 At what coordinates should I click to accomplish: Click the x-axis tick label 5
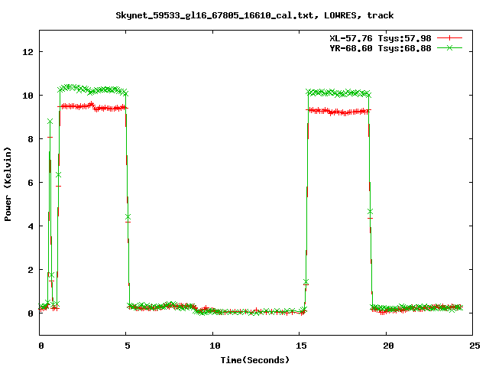pyautogui.click(x=128, y=346)
